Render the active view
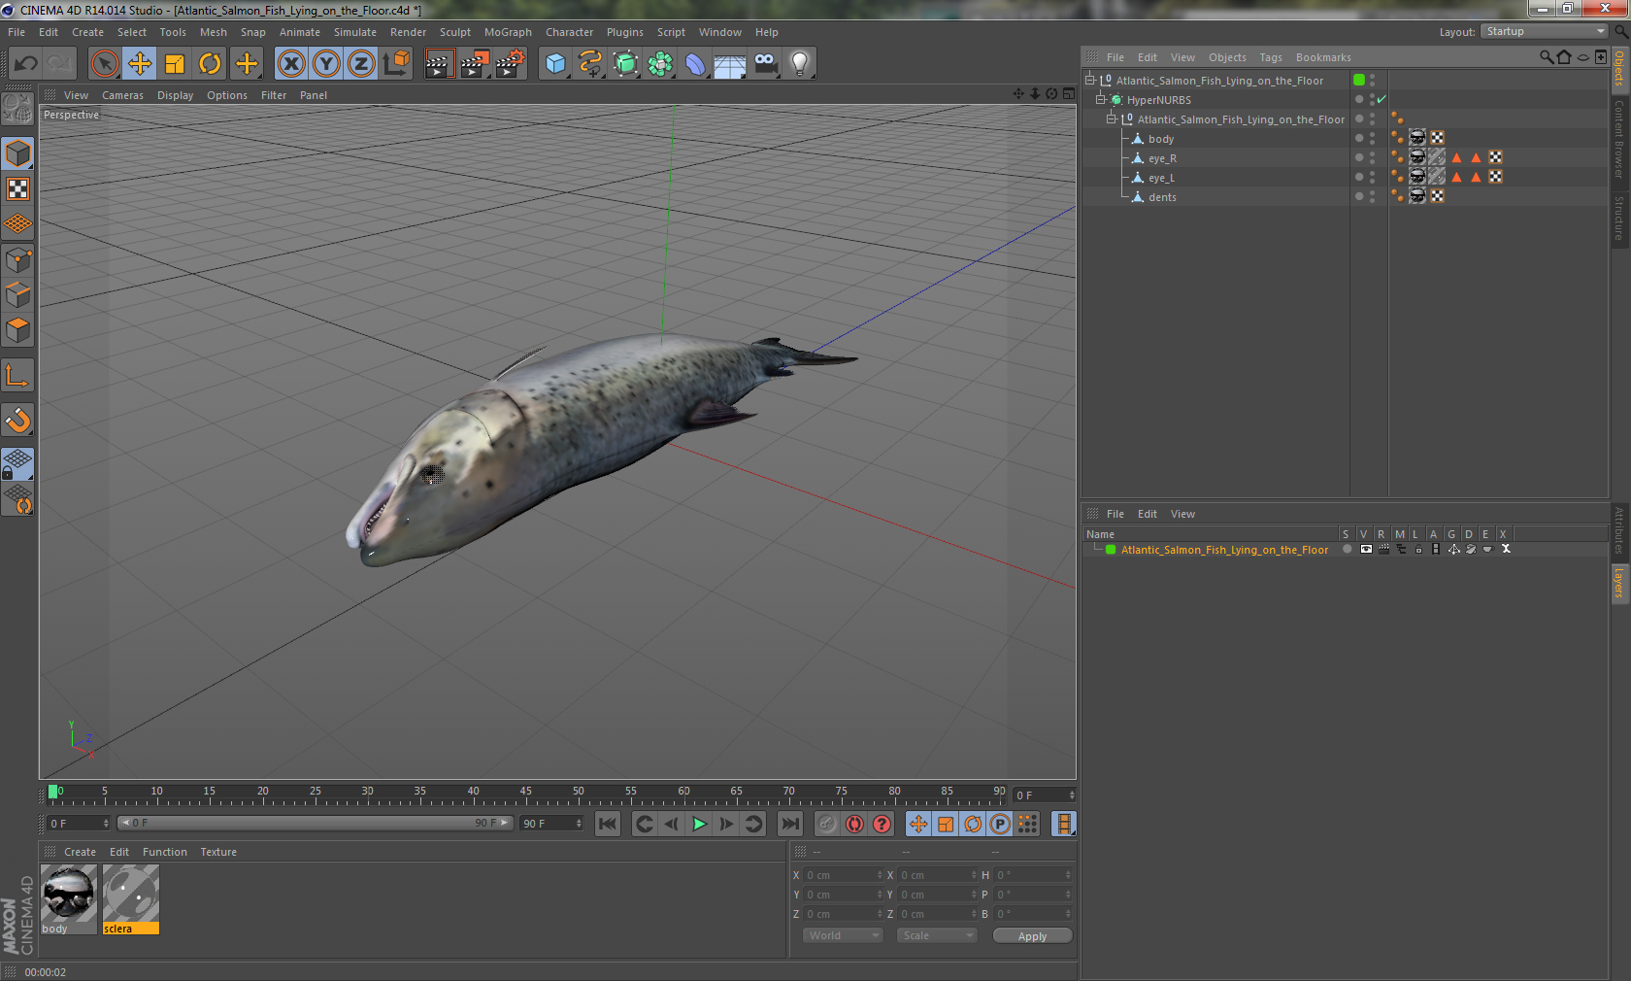Viewport: 1631px width, 981px height. coord(439,64)
